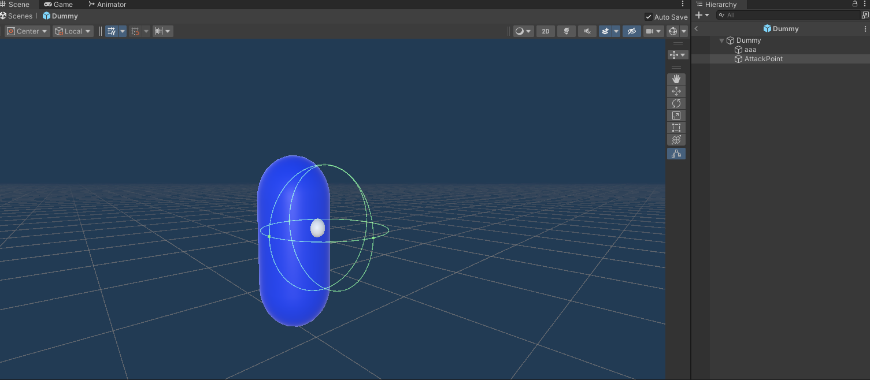Viewport: 870px width, 380px height.
Task: Exit prefab mode with back arrow
Action: point(697,28)
